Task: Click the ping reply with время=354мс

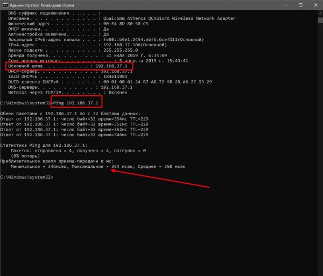Action: point(74,119)
